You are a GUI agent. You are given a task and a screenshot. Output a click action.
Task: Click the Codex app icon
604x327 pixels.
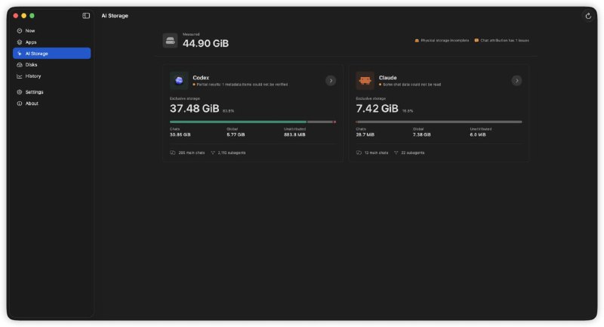point(179,81)
